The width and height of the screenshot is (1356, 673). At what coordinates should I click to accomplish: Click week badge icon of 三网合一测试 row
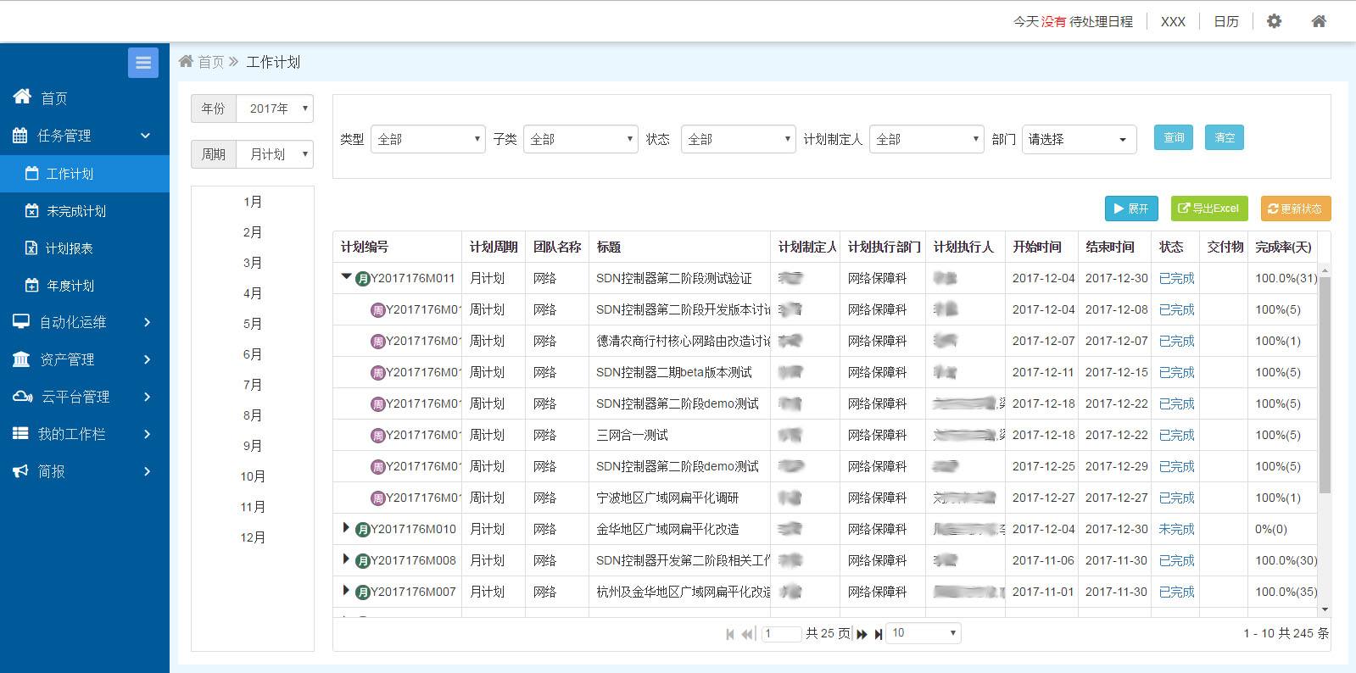[x=378, y=435]
